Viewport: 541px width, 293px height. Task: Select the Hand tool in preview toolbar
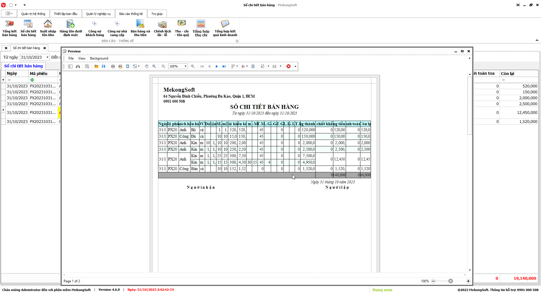147,66
